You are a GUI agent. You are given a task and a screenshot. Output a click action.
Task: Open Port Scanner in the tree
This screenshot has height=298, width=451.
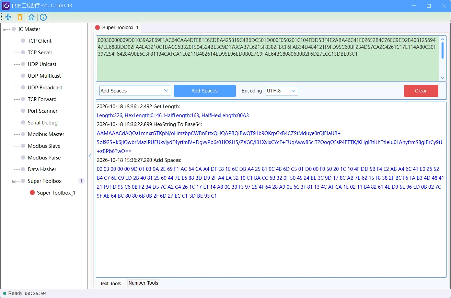(43, 111)
